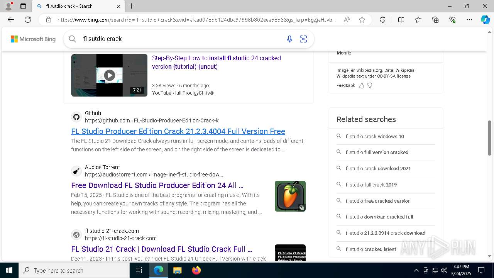Viewport: 494px width, 278px height.
Task: Enable split screen view
Action: pyautogui.click(x=401, y=20)
